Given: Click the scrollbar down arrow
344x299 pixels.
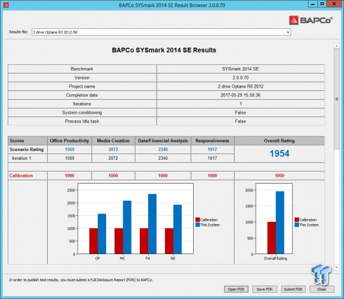Looking at the screenshot, I should [337, 267].
